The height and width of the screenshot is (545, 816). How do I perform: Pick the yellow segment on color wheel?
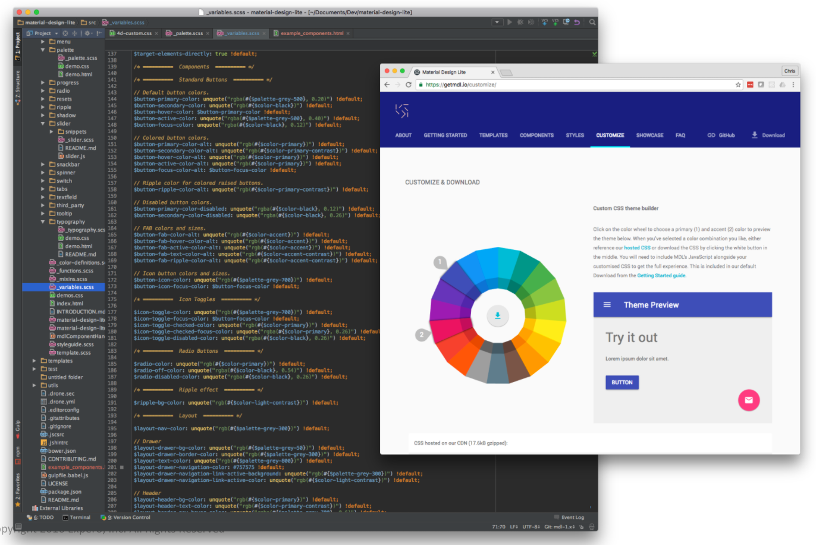point(551,330)
